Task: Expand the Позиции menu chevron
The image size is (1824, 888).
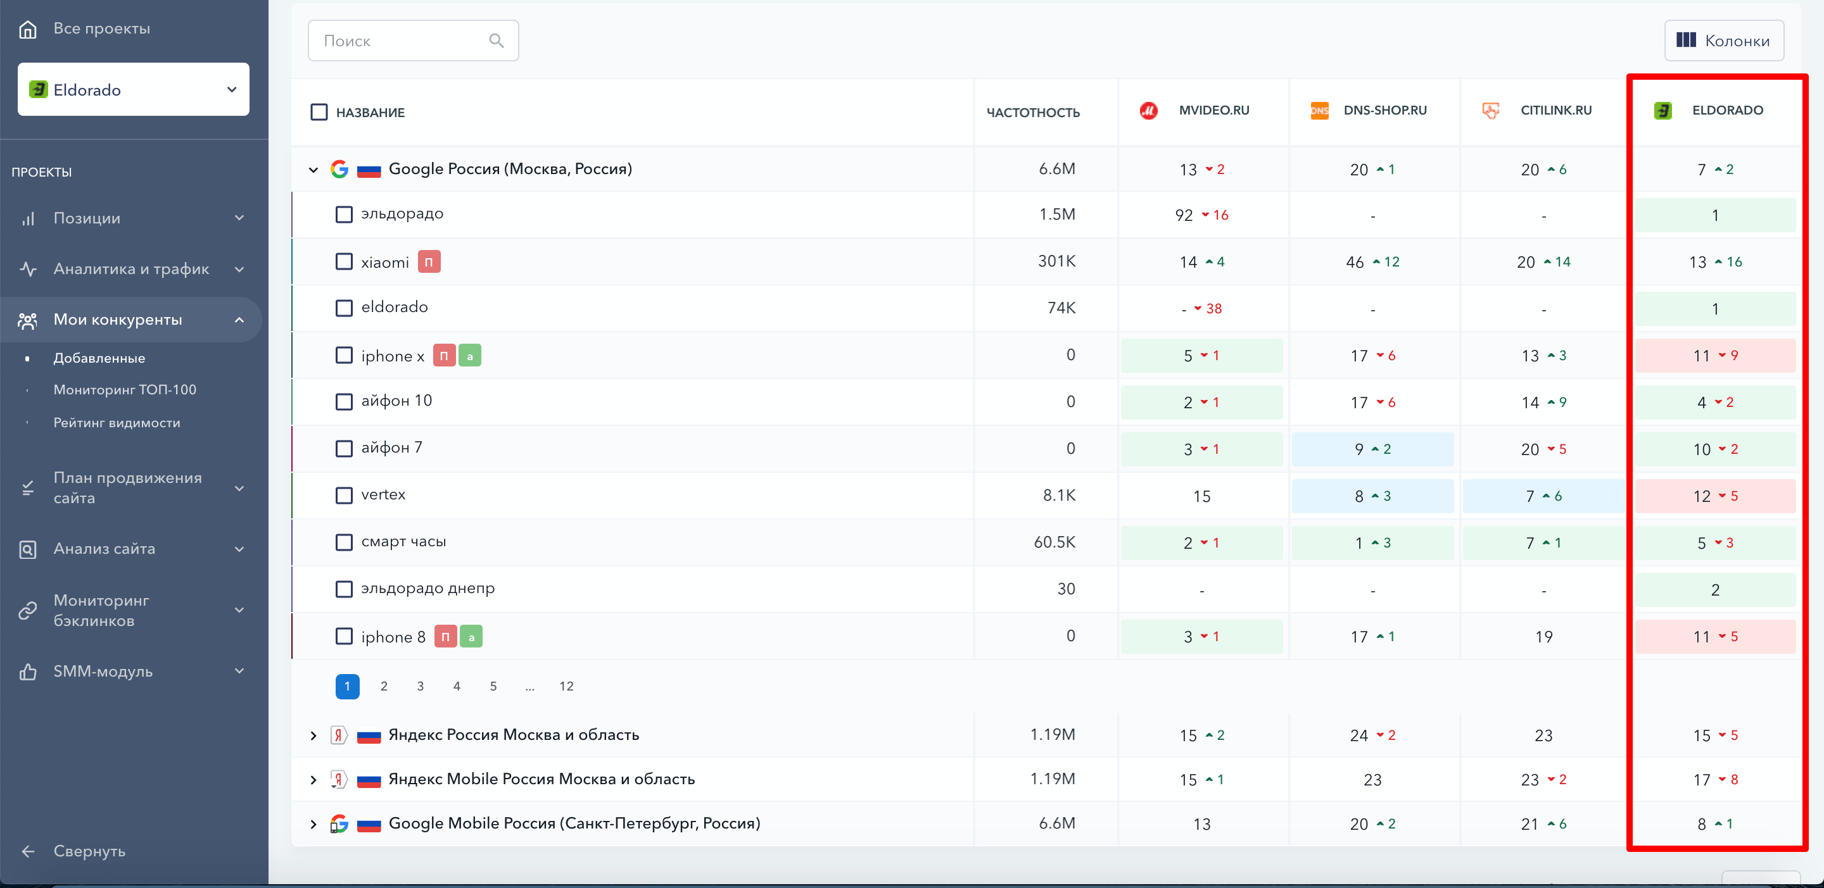Action: point(239,218)
